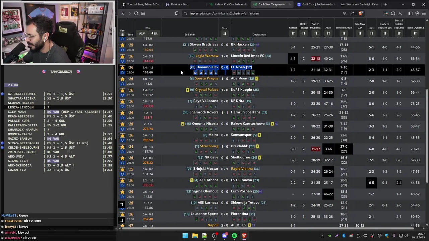Close the Canlı Skor Tarayıcısı tab
Image resolution: width=429 pixels, height=241 pixels.
(x=290, y=4)
